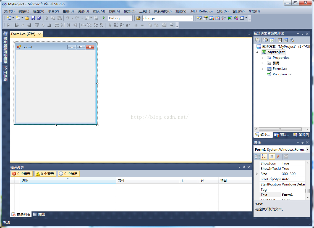Screen dimensions: 314x228
Task: Click the Text property value Form1
Action: (x=287, y=195)
